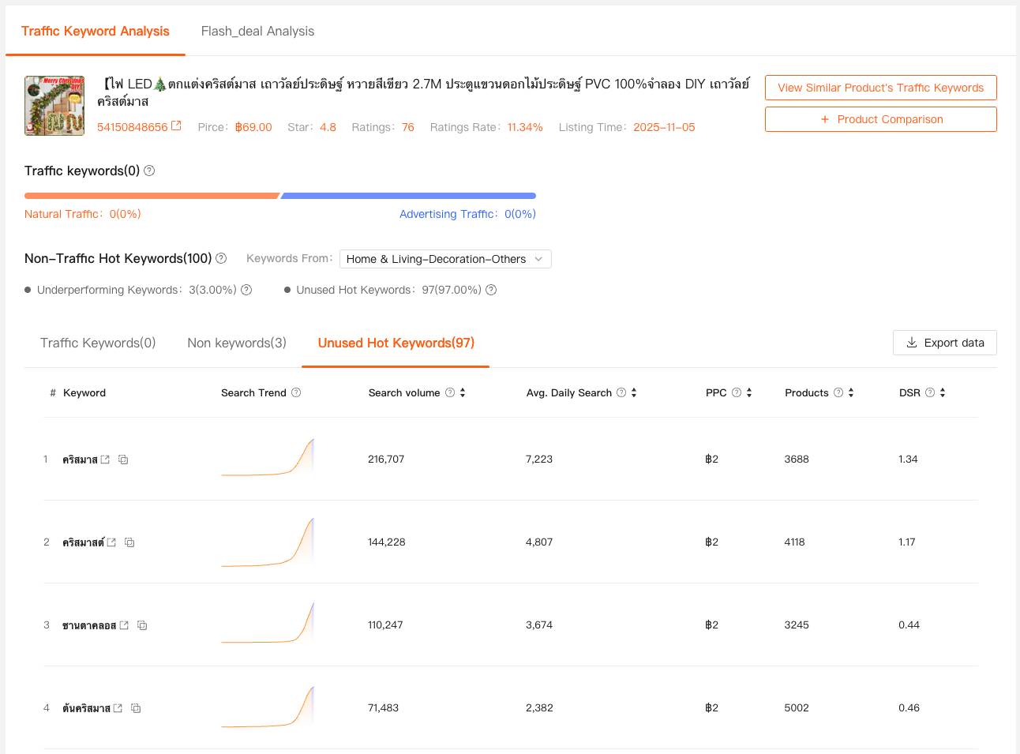Select the Non keywords(3) tab
The width and height of the screenshot is (1020, 754).
pos(237,343)
